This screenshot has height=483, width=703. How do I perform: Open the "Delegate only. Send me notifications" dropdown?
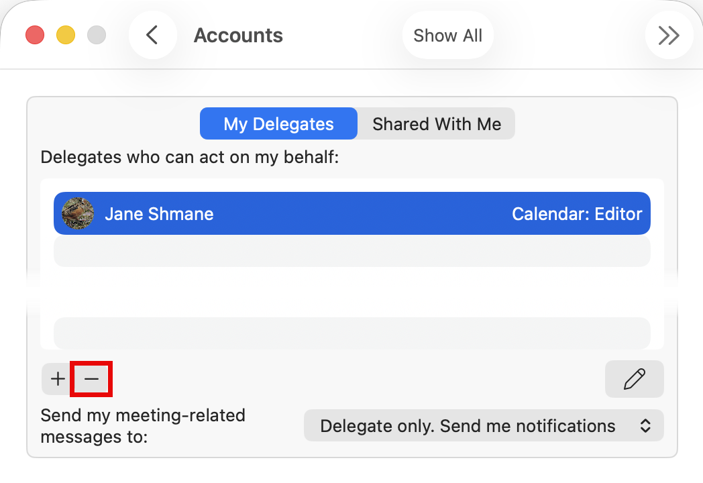coord(483,426)
